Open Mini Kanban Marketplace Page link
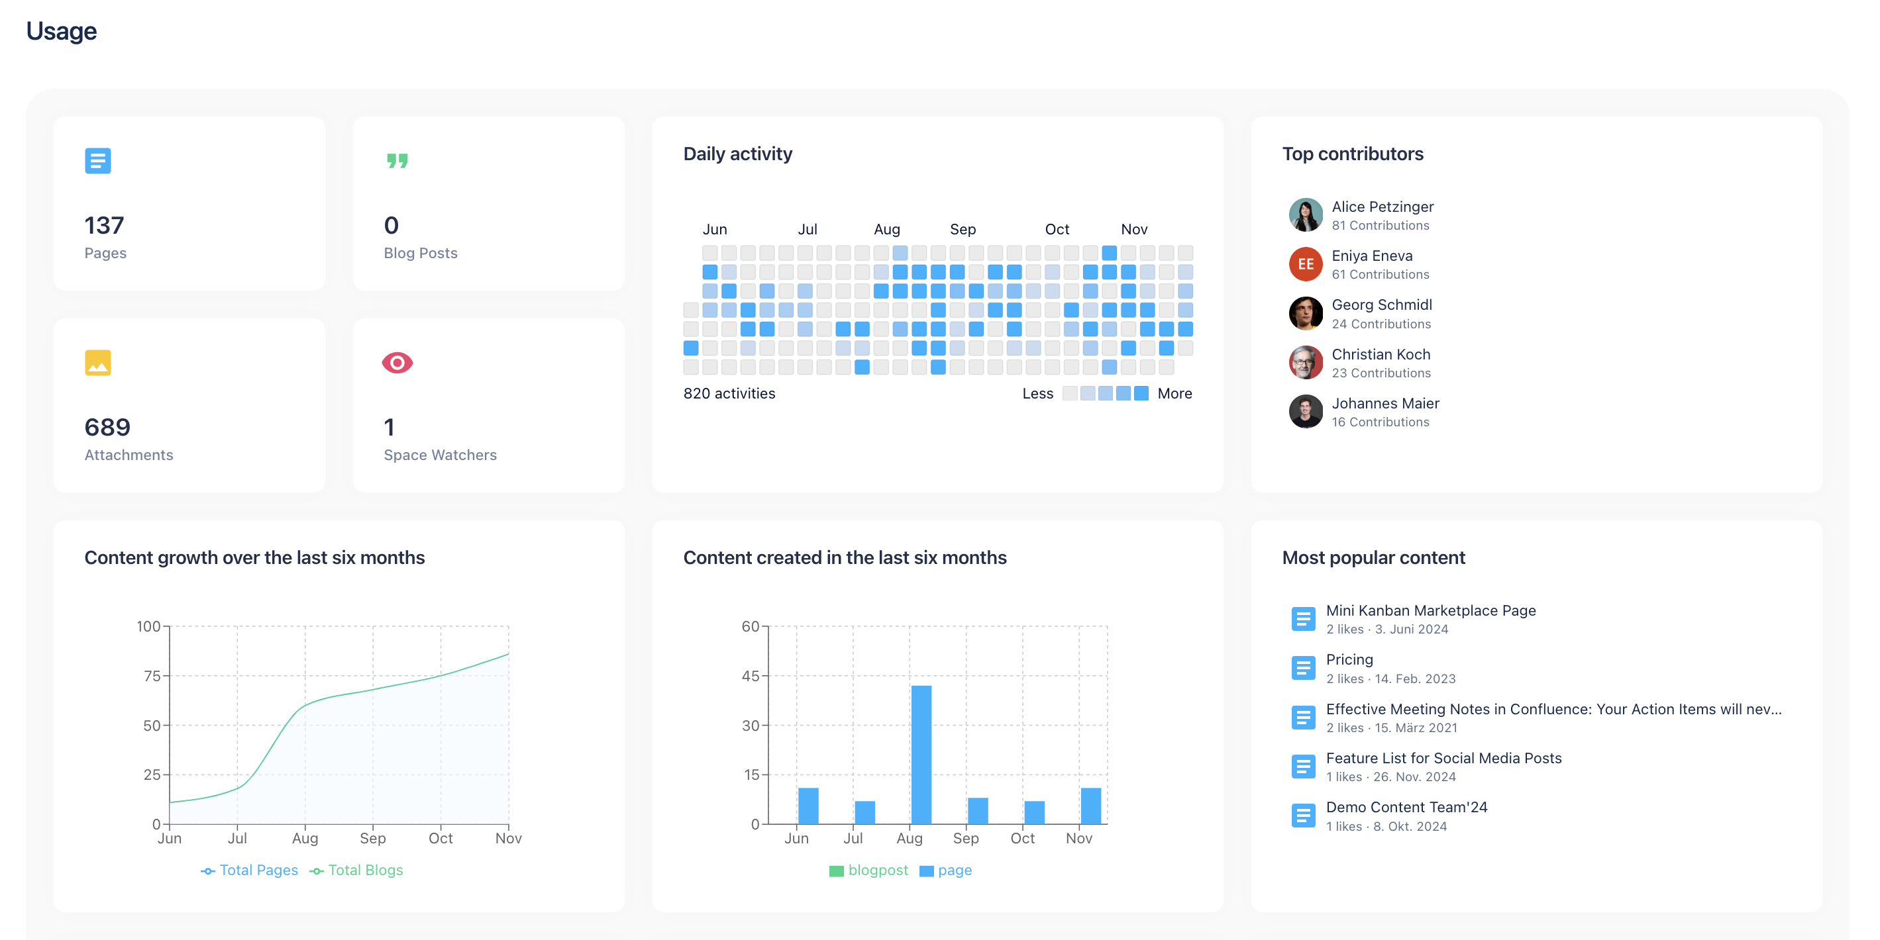The height and width of the screenshot is (940, 1880). [x=1430, y=610]
